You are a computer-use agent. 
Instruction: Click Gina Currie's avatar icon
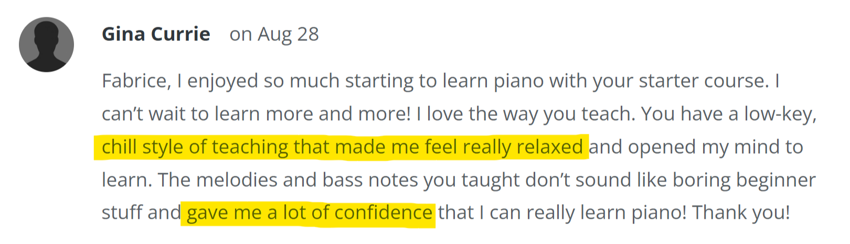(46, 45)
